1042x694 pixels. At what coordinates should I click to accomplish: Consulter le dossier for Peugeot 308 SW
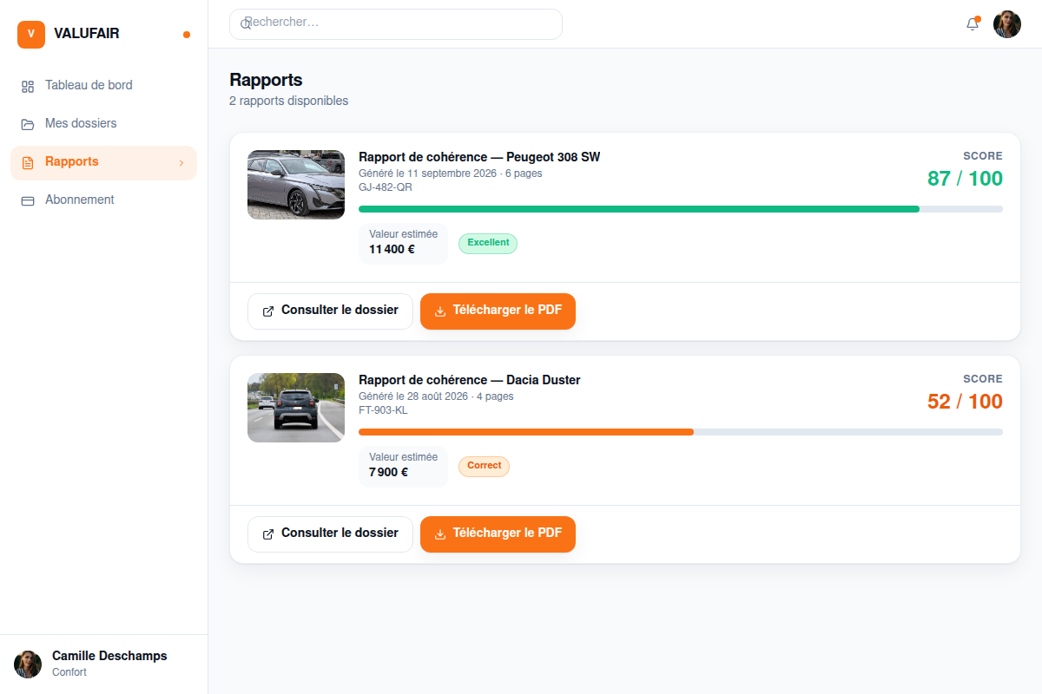(x=330, y=311)
